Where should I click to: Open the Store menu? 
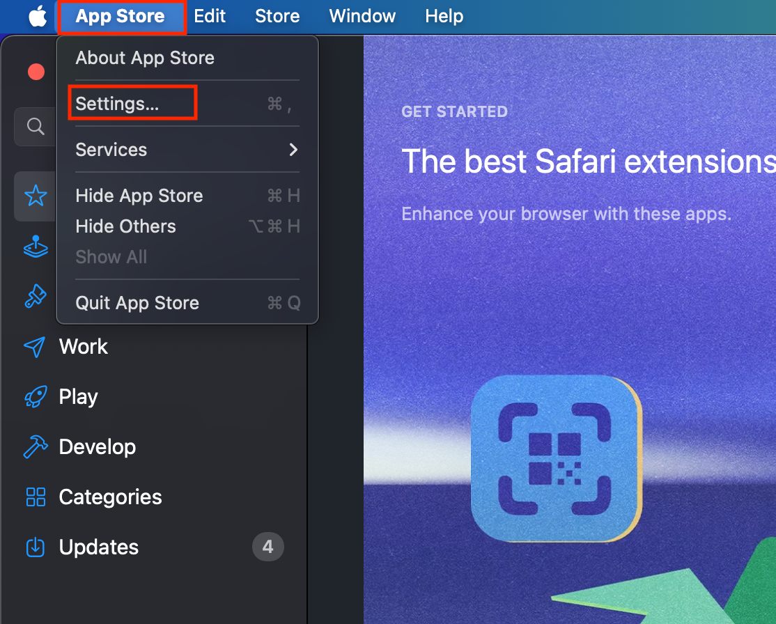pyautogui.click(x=277, y=16)
